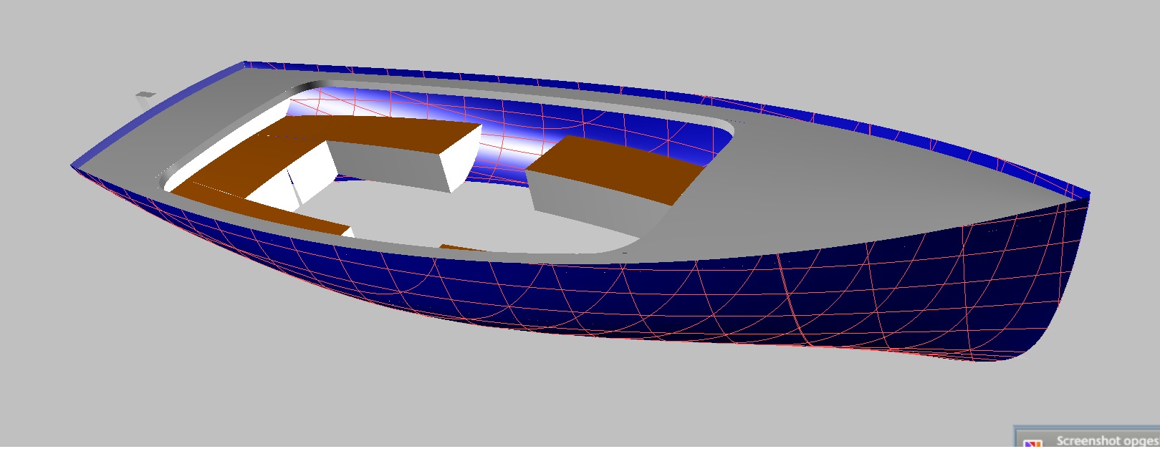Viewport: 1160px width, 464px height.
Task: Click the pointed left end of the hull
Action: 74,166
